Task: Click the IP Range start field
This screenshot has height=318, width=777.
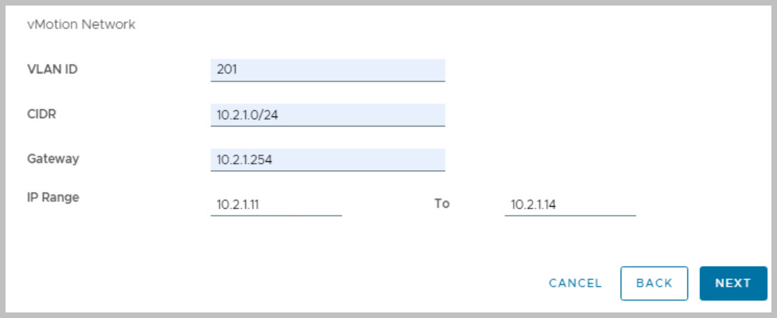Action: pyautogui.click(x=276, y=204)
